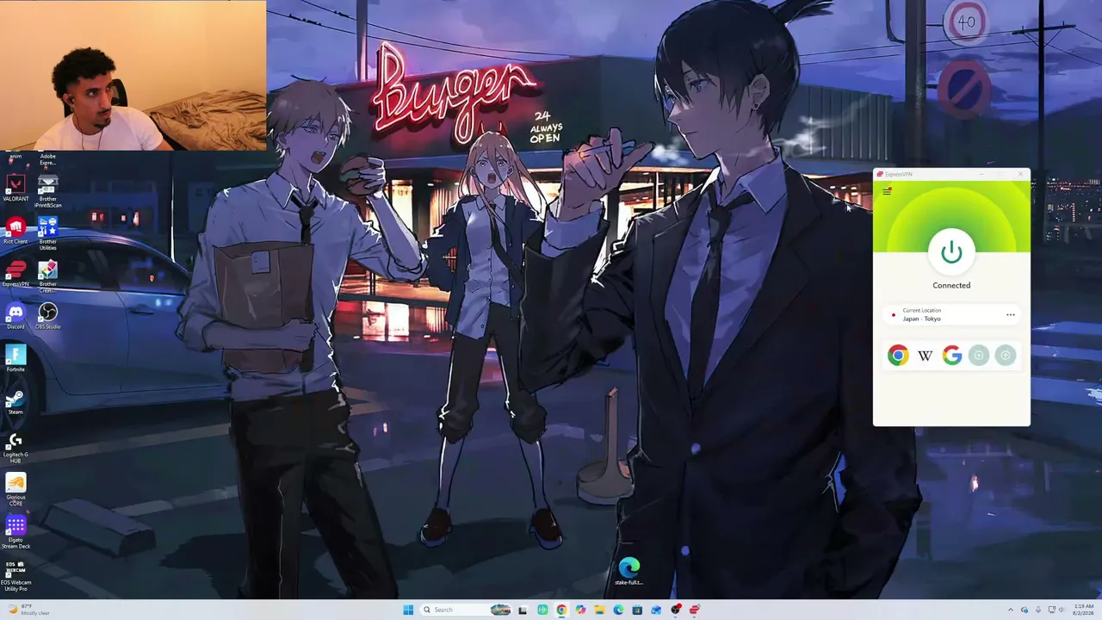Open the Google shortcut in ExpressVPN
Screen dimensions: 1102x620
click(951, 355)
